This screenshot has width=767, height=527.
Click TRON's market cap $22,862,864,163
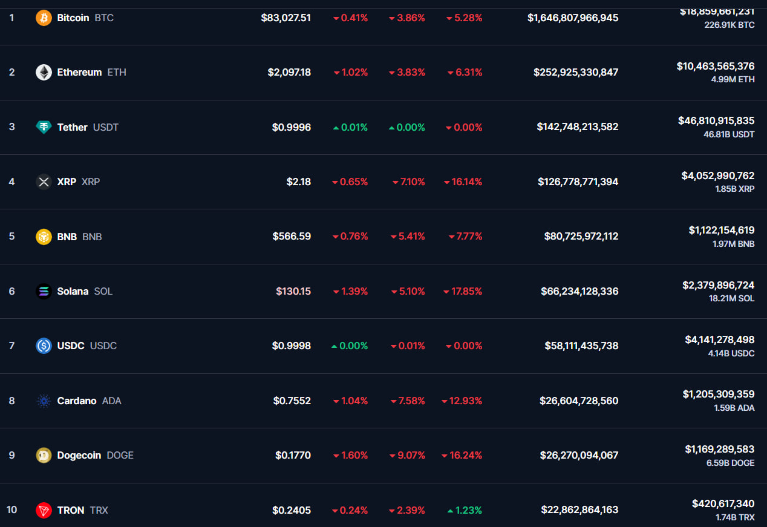point(579,510)
